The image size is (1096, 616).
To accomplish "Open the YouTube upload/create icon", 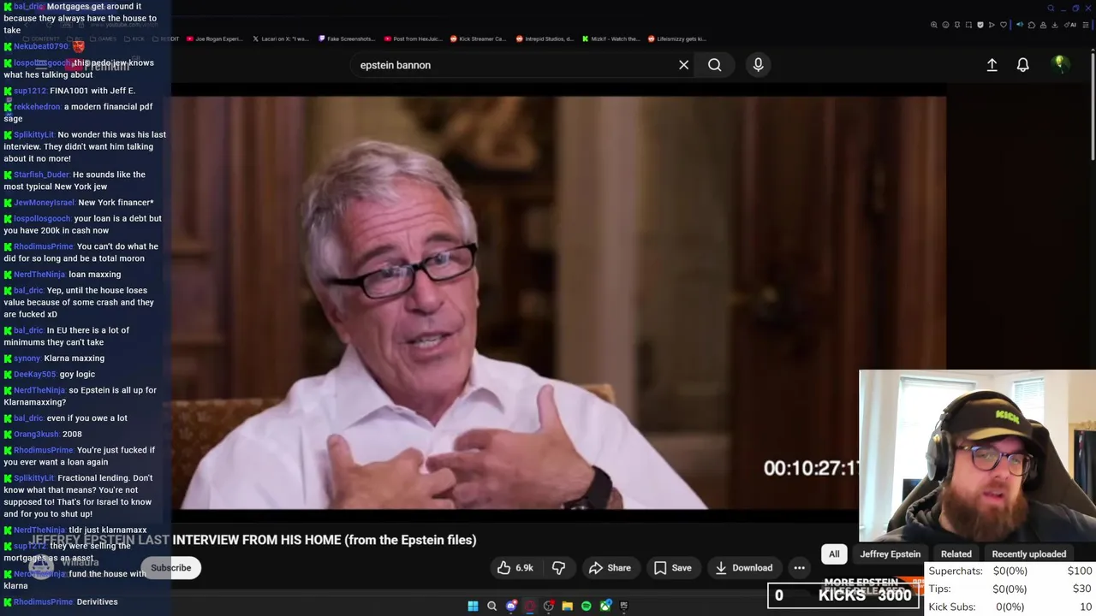I will pos(992,65).
